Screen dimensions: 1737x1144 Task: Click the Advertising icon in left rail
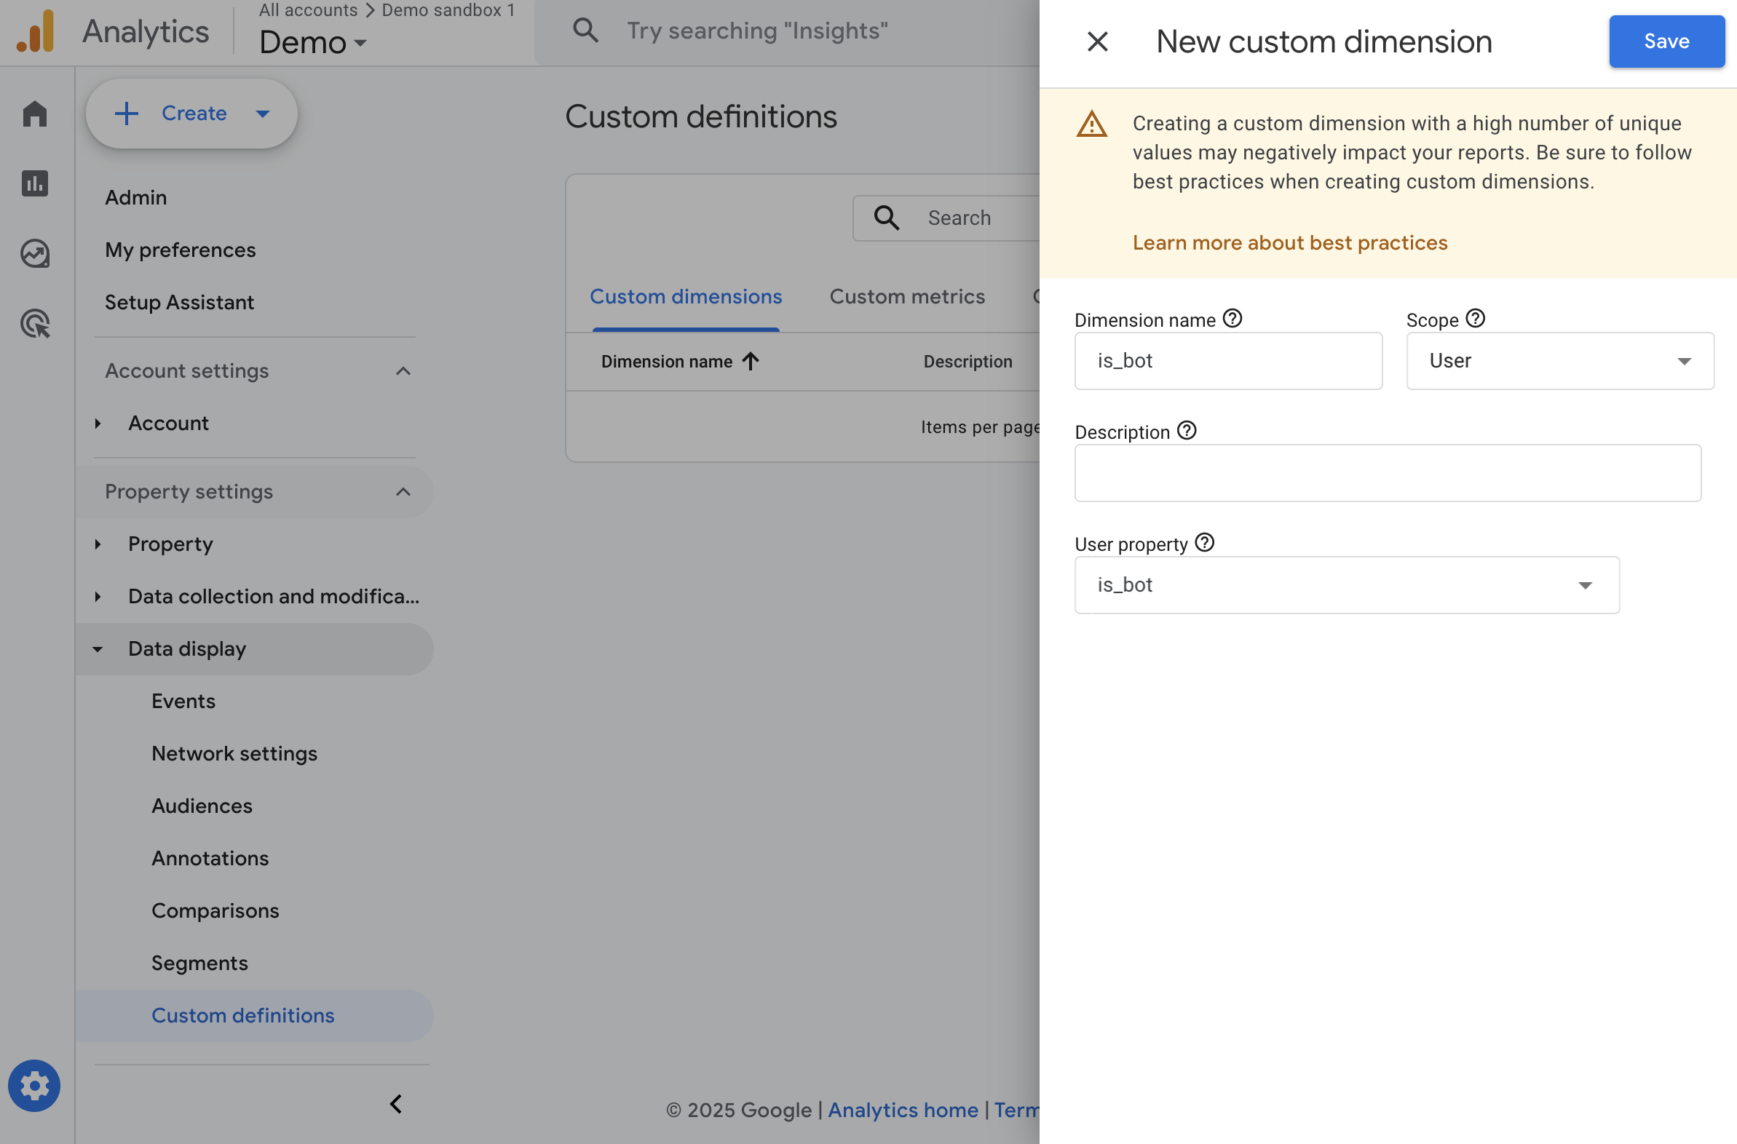(x=34, y=324)
